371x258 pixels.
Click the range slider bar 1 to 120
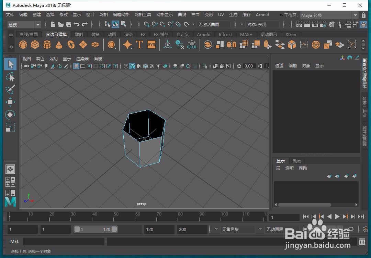(x=95, y=229)
